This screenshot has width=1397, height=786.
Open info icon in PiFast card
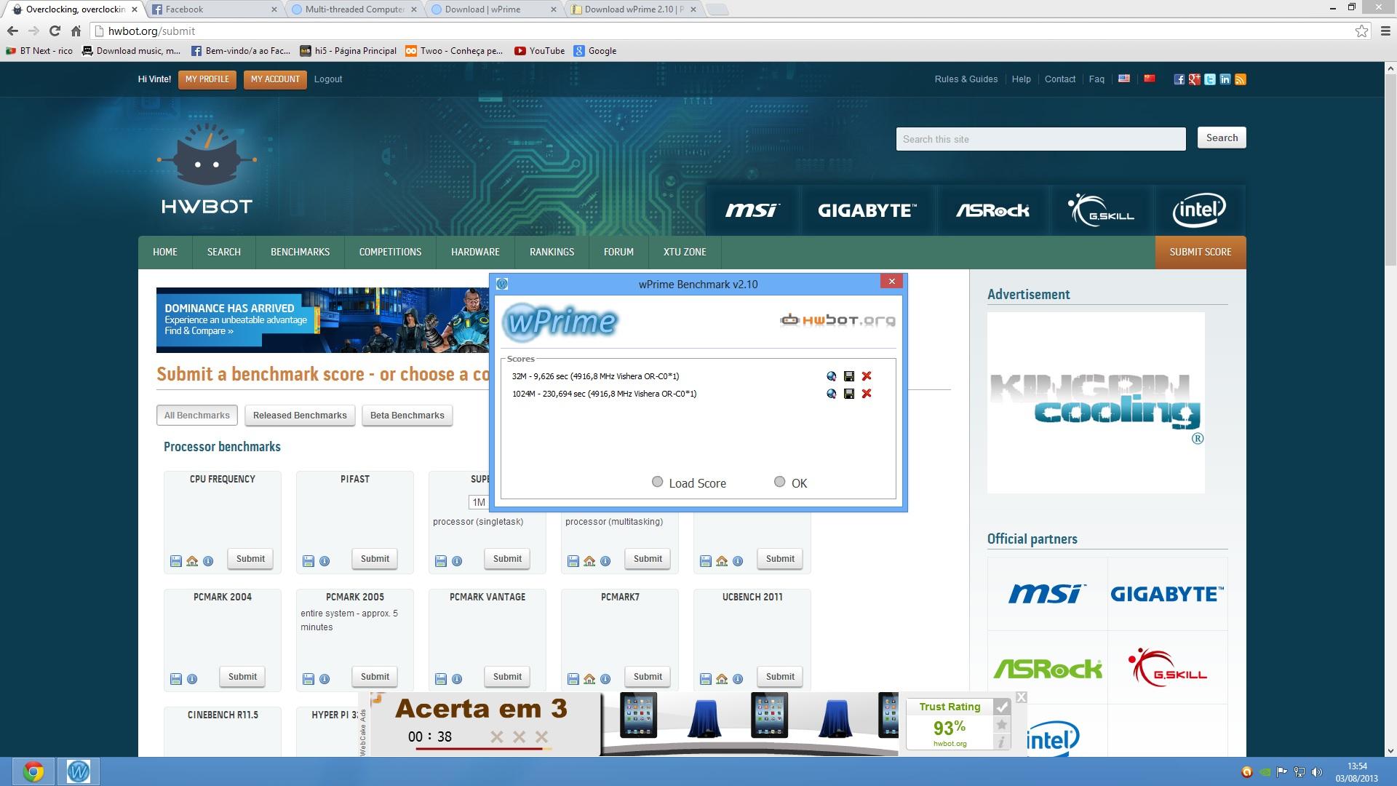click(325, 561)
